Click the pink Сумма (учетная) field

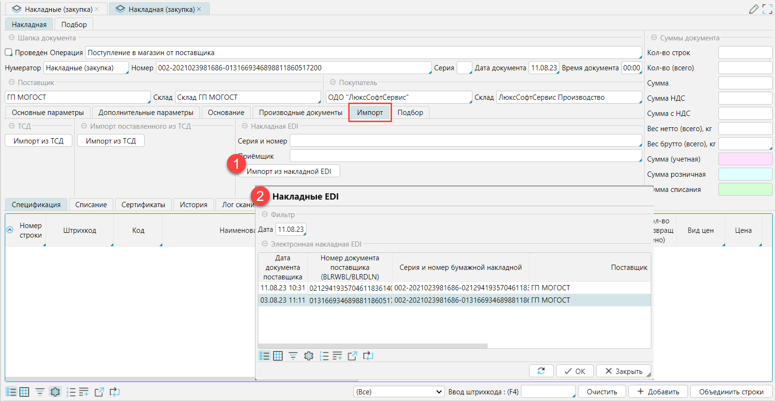click(x=745, y=159)
